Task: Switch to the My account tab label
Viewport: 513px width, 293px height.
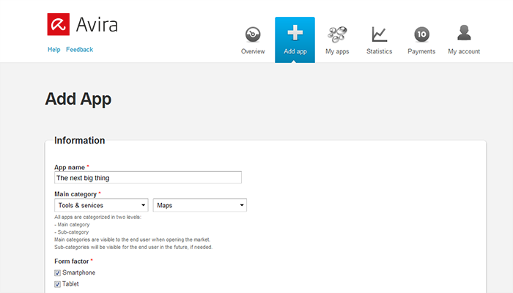Action: (x=464, y=51)
